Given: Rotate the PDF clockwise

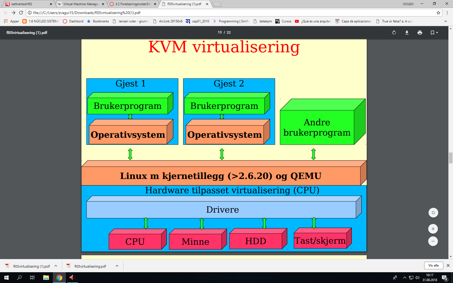Looking at the screenshot, I should [x=394, y=33].
